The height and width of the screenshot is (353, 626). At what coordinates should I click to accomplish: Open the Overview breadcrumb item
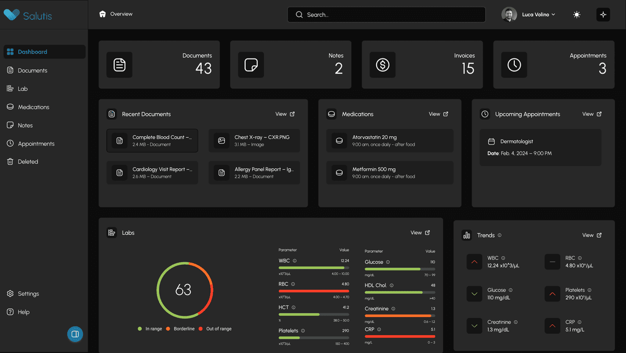(115, 14)
